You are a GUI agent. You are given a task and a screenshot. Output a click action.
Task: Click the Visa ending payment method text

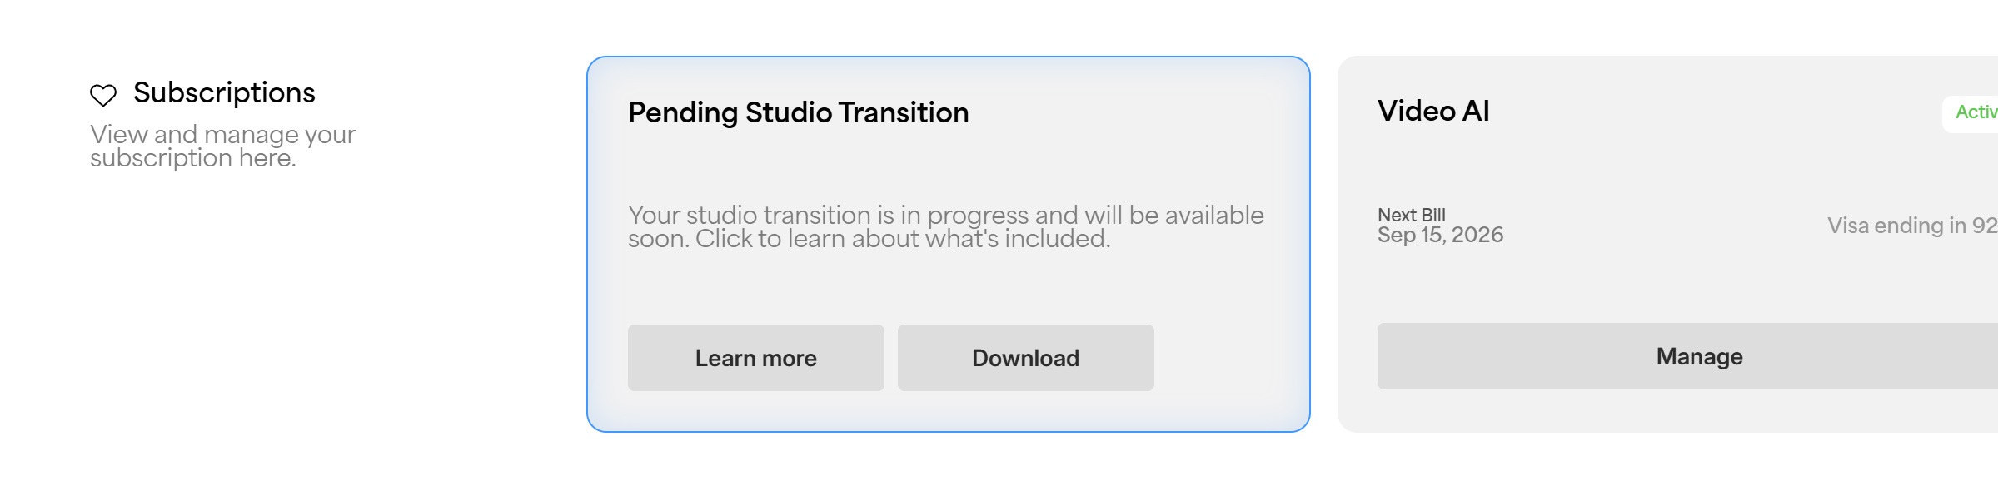pyautogui.click(x=1911, y=226)
